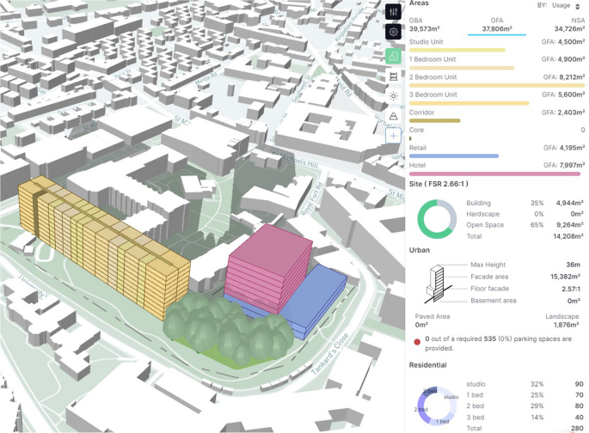This screenshot has height=433, width=589.
Task: Select the mountain terrain icon
Action: (x=393, y=116)
